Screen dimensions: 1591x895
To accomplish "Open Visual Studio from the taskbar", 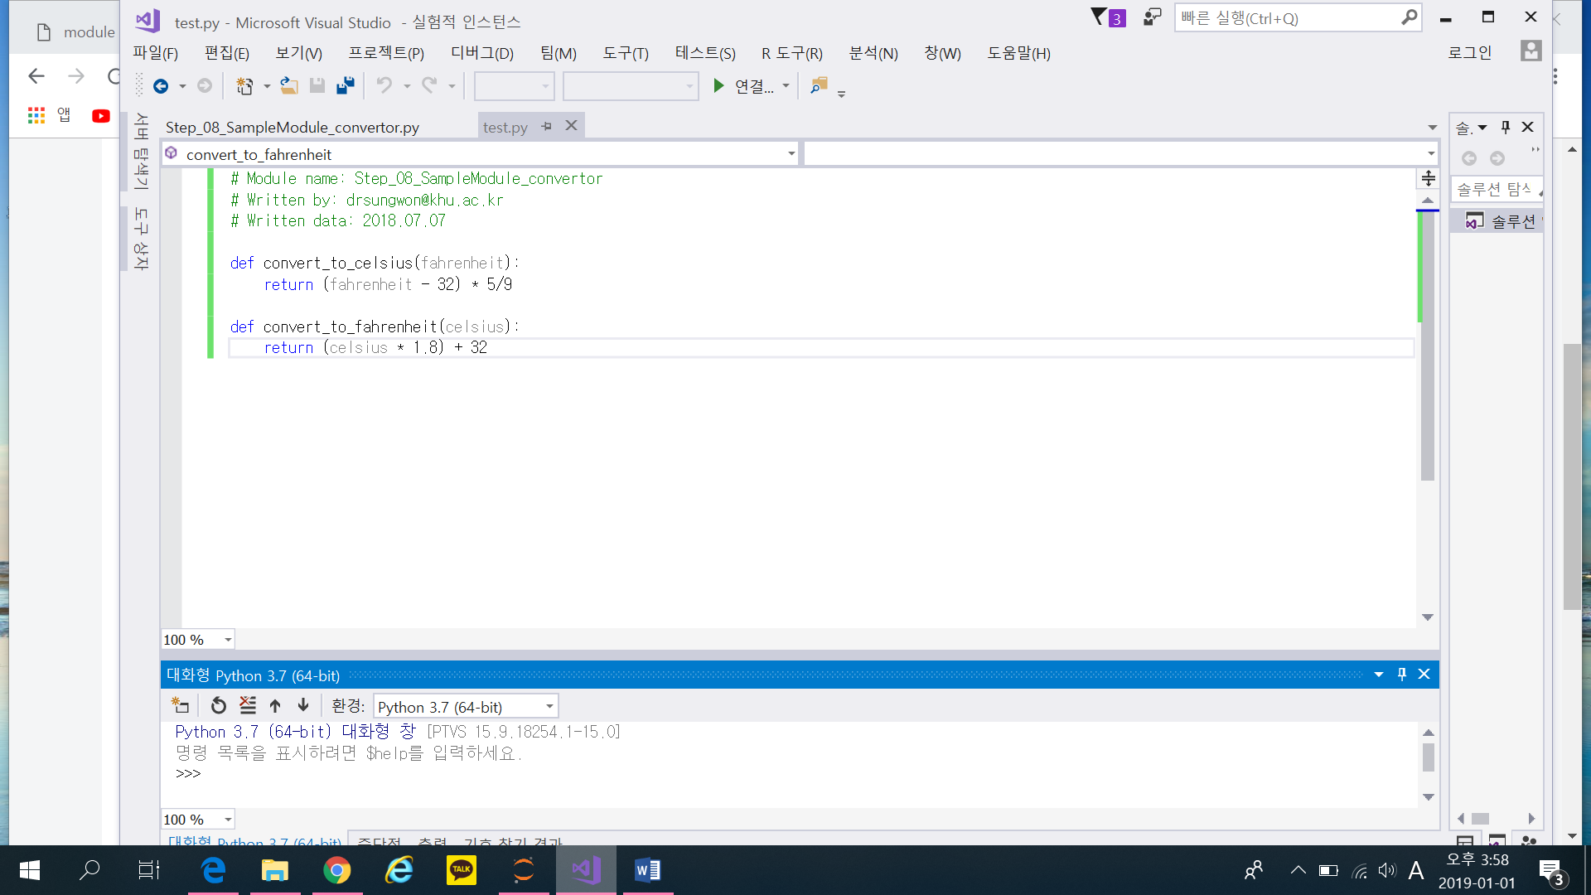I will point(586,870).
